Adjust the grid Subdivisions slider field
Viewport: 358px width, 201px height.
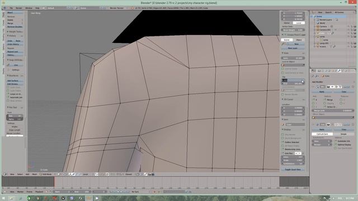[293, 164]
